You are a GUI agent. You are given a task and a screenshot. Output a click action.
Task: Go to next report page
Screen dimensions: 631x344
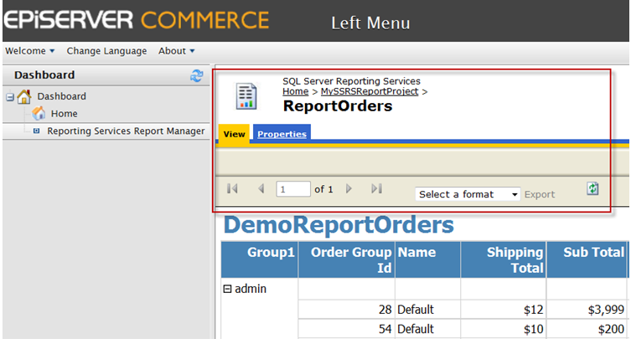[349, 189]
